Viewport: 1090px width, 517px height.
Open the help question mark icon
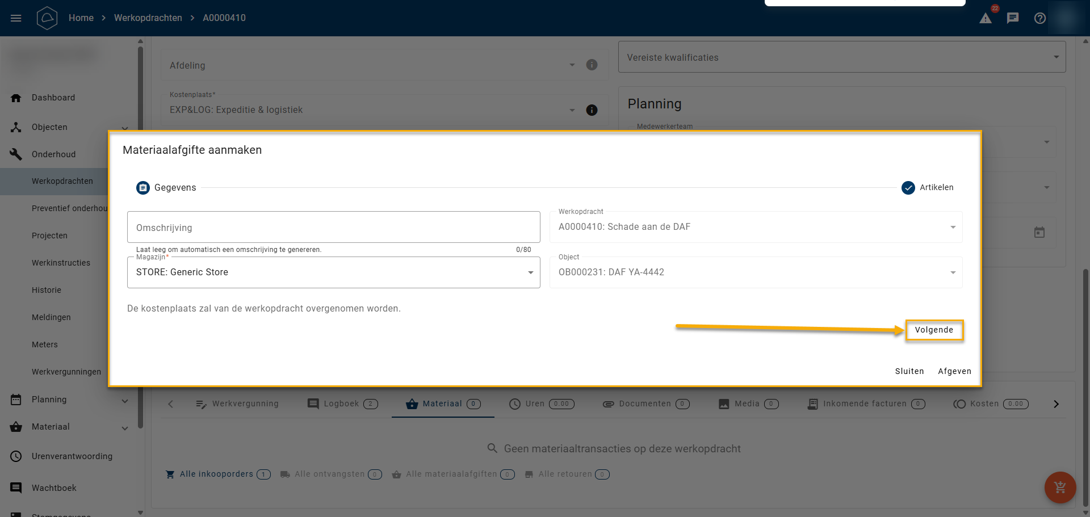point(1040,18)
